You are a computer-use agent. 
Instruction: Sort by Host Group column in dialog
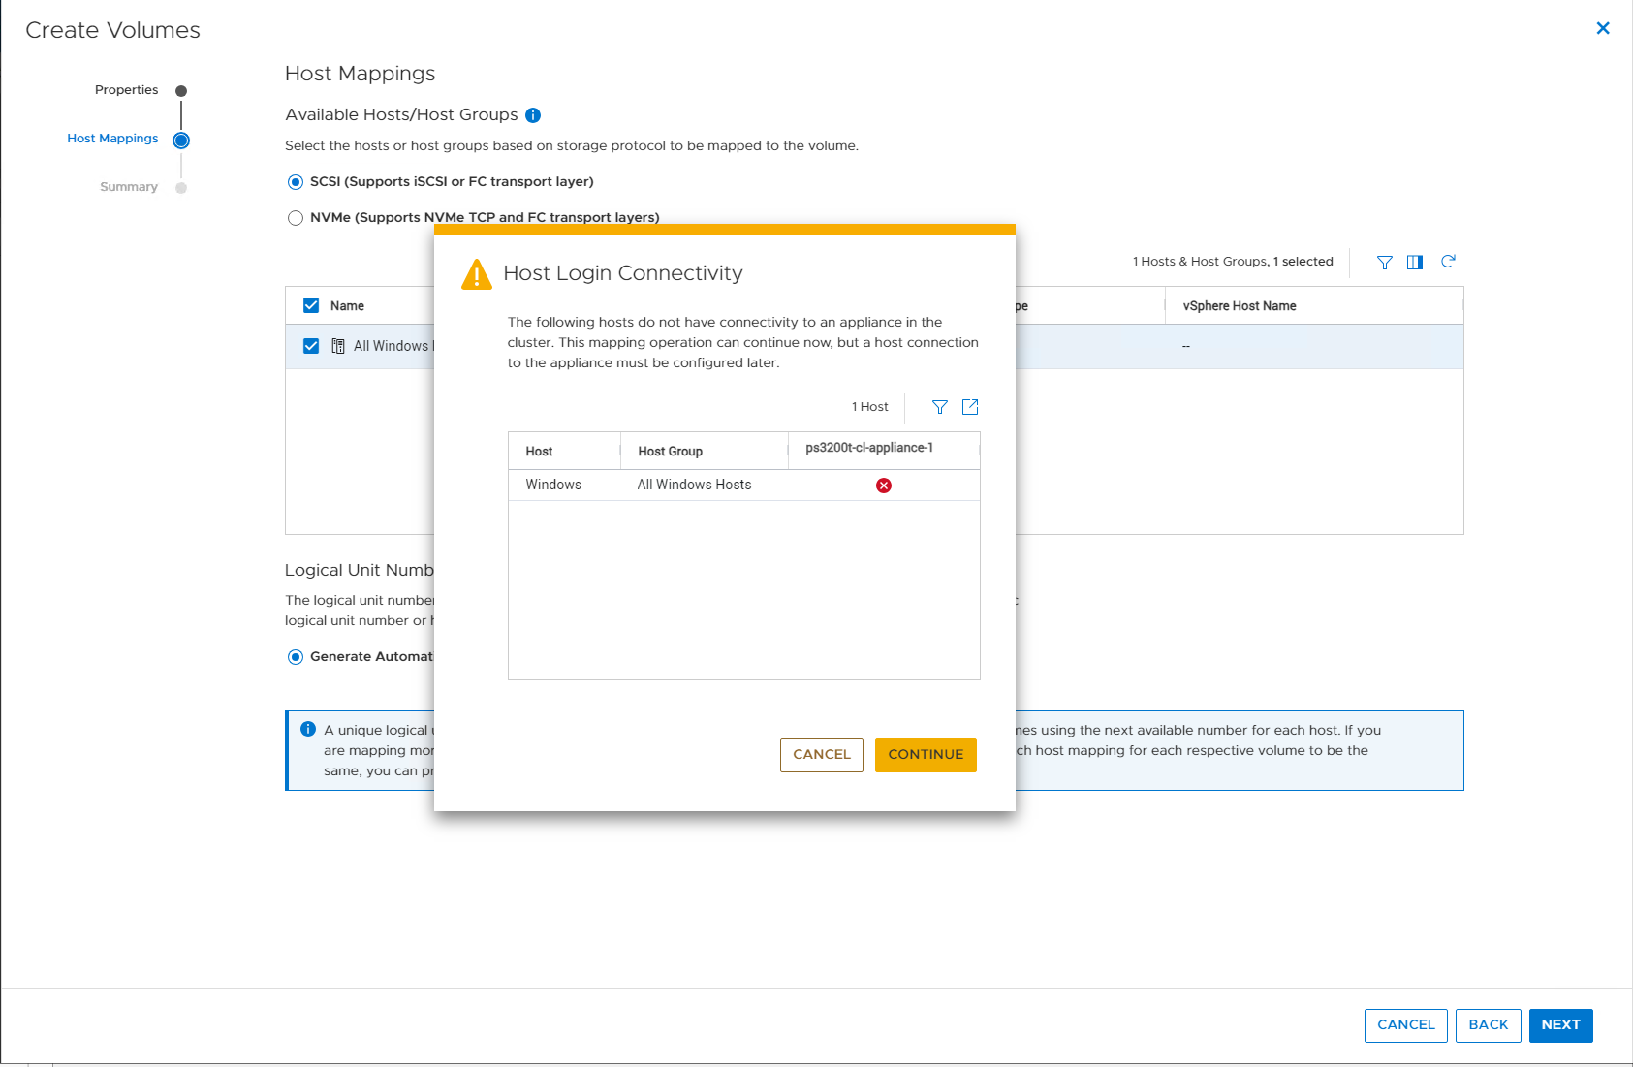pyautogui.click(x=705, y=452)
